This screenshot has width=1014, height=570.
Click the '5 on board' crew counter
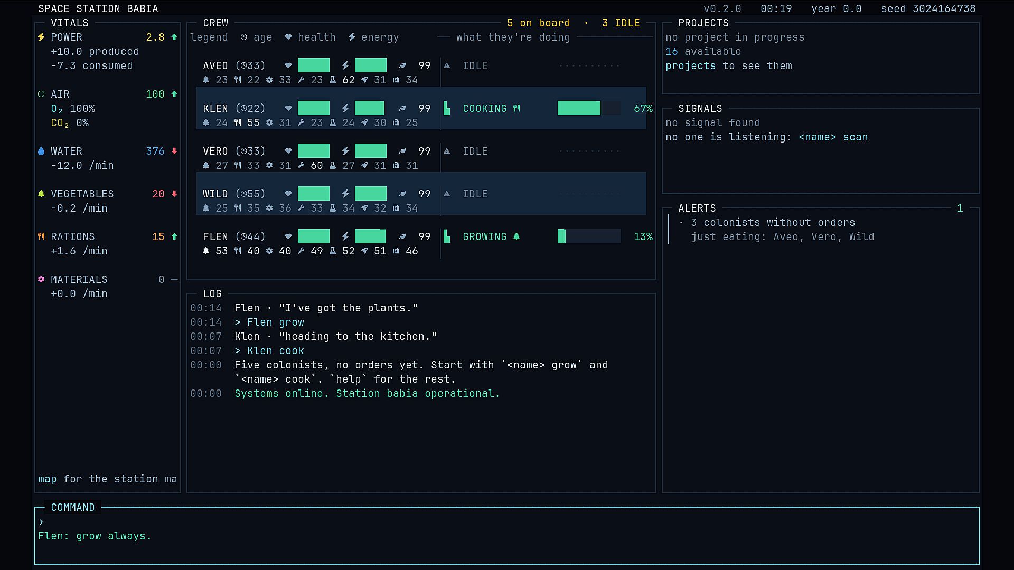coord(539,23)
